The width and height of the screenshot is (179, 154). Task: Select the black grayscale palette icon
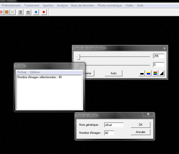coord(142,73)
